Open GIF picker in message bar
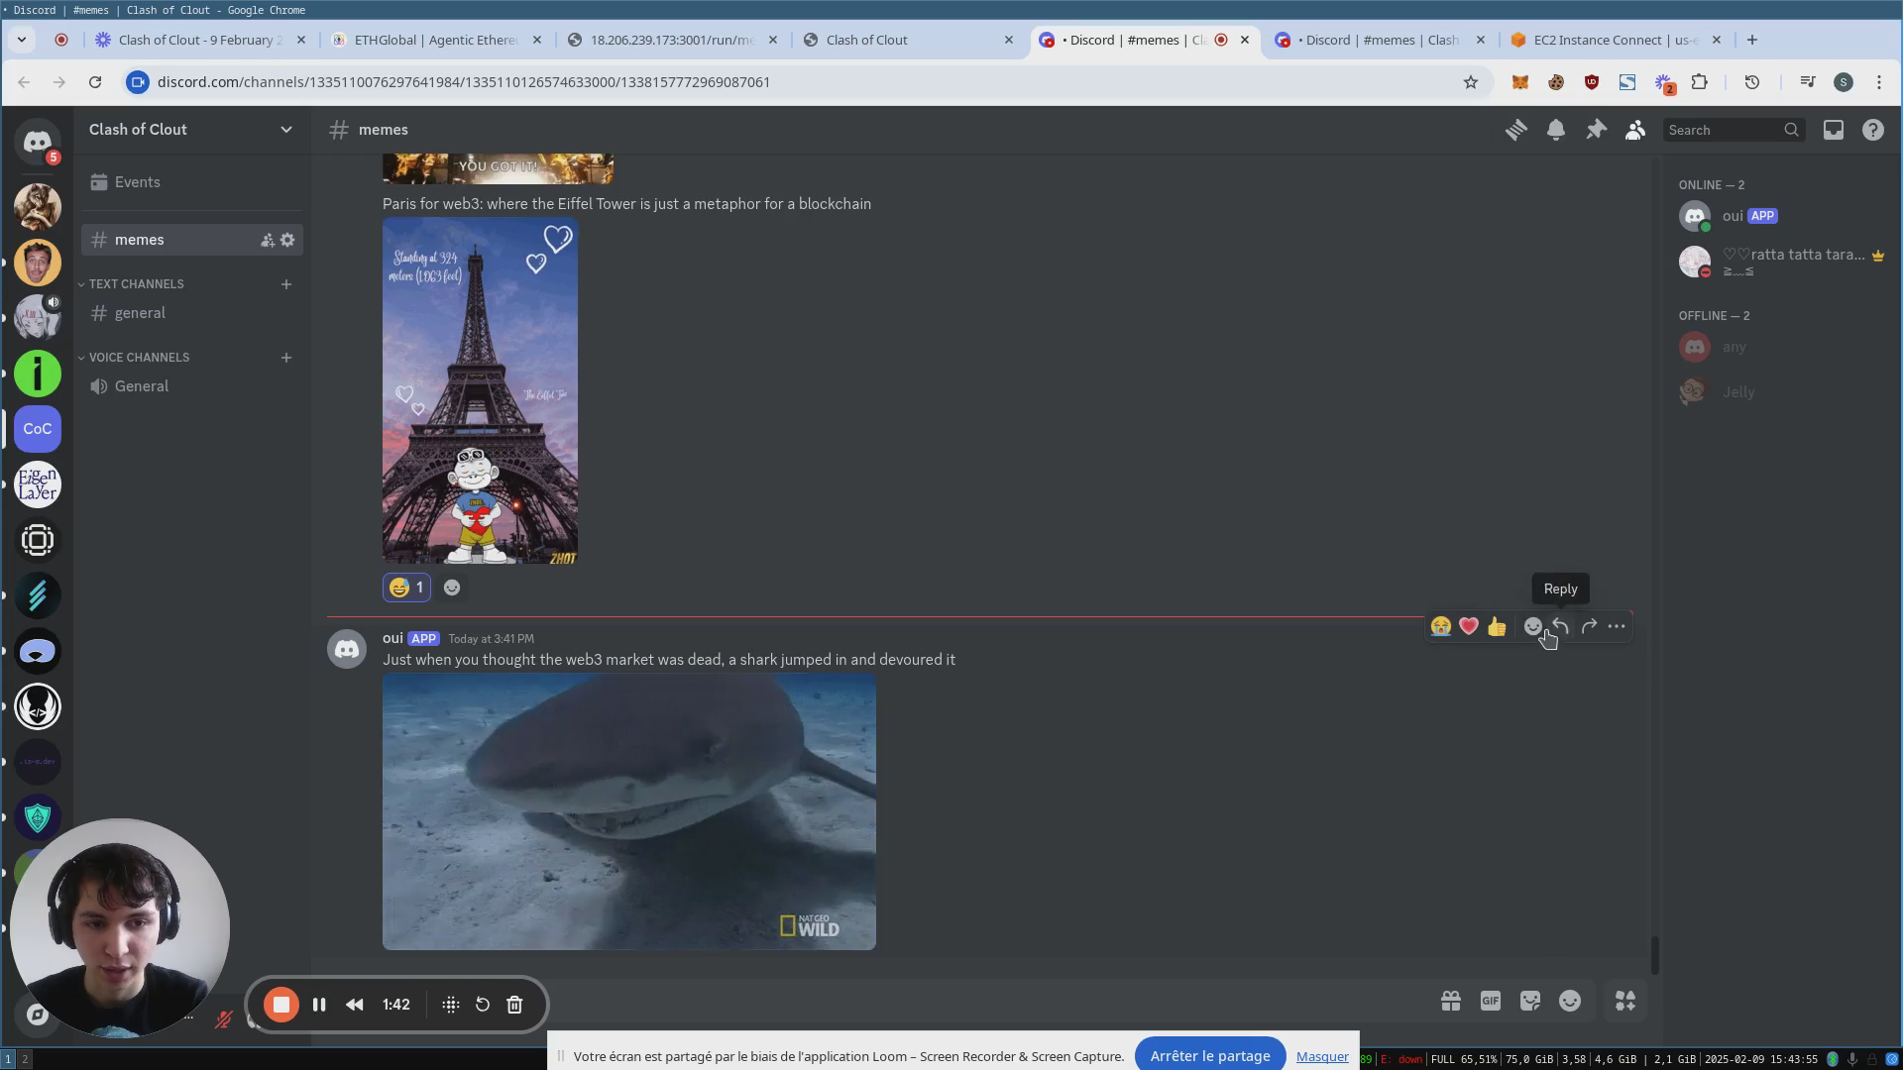This screenshot has height=1070, width=1903. [1491, 1002]
